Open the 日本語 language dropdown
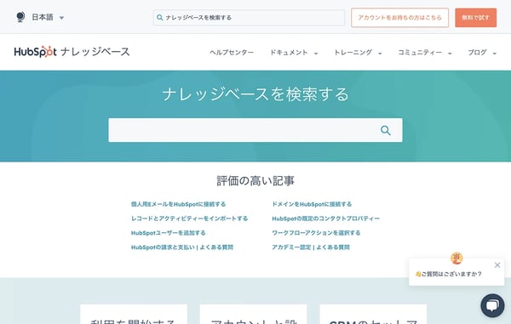The height and width of the screenshot is (324, 511). tap(48, 17)
